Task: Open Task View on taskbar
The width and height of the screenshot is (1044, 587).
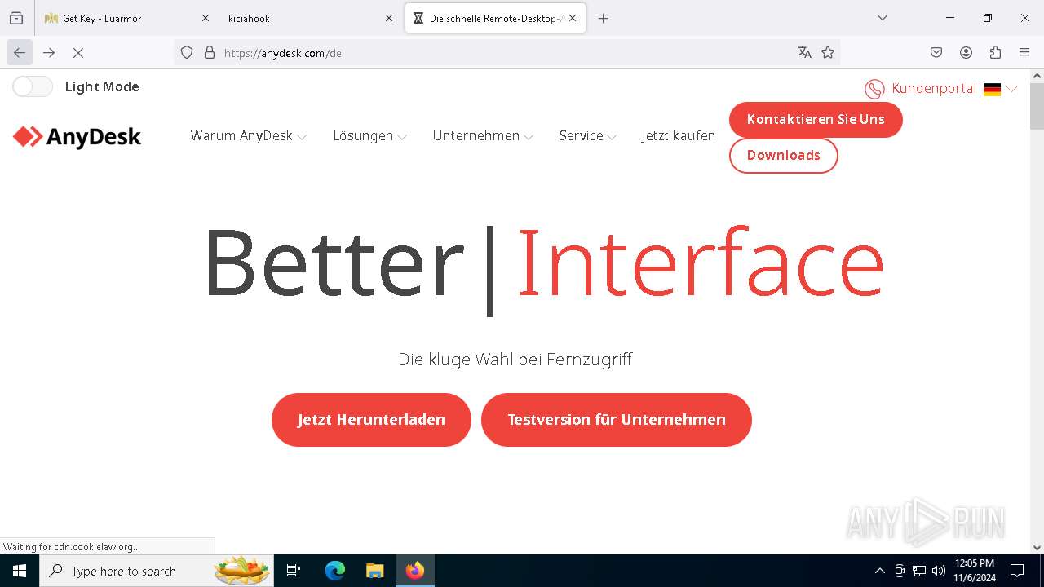Action: tap(294, 571)
